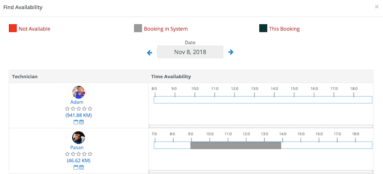The width and height of the screenshot is (383, 174).
Task: Close the Find Availability dialog
Action: [x=377, y=7]
